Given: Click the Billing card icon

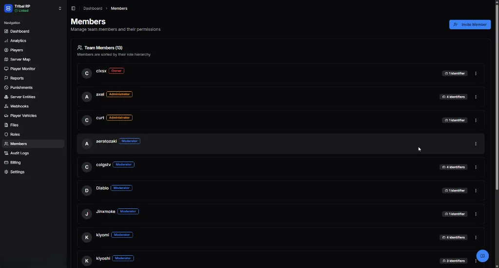Looking at the screenshot, I should tap(6, 163).
